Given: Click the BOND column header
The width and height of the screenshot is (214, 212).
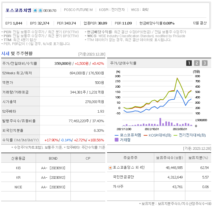Looking at the screenshot, I should point(53,158).
